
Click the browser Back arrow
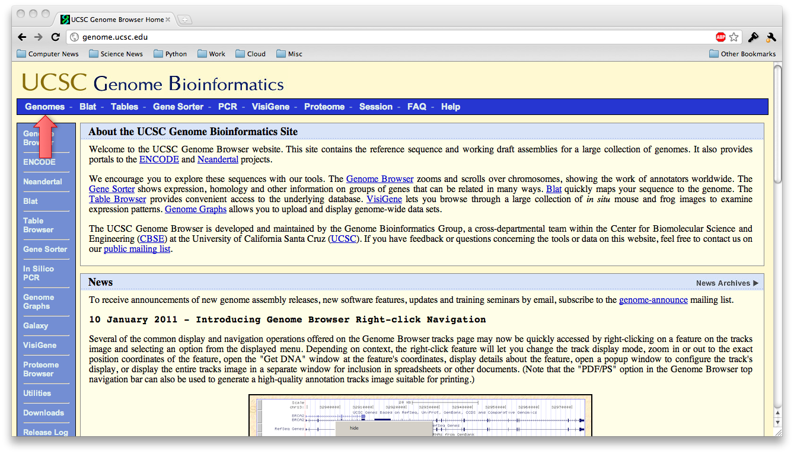pos(22,37)
